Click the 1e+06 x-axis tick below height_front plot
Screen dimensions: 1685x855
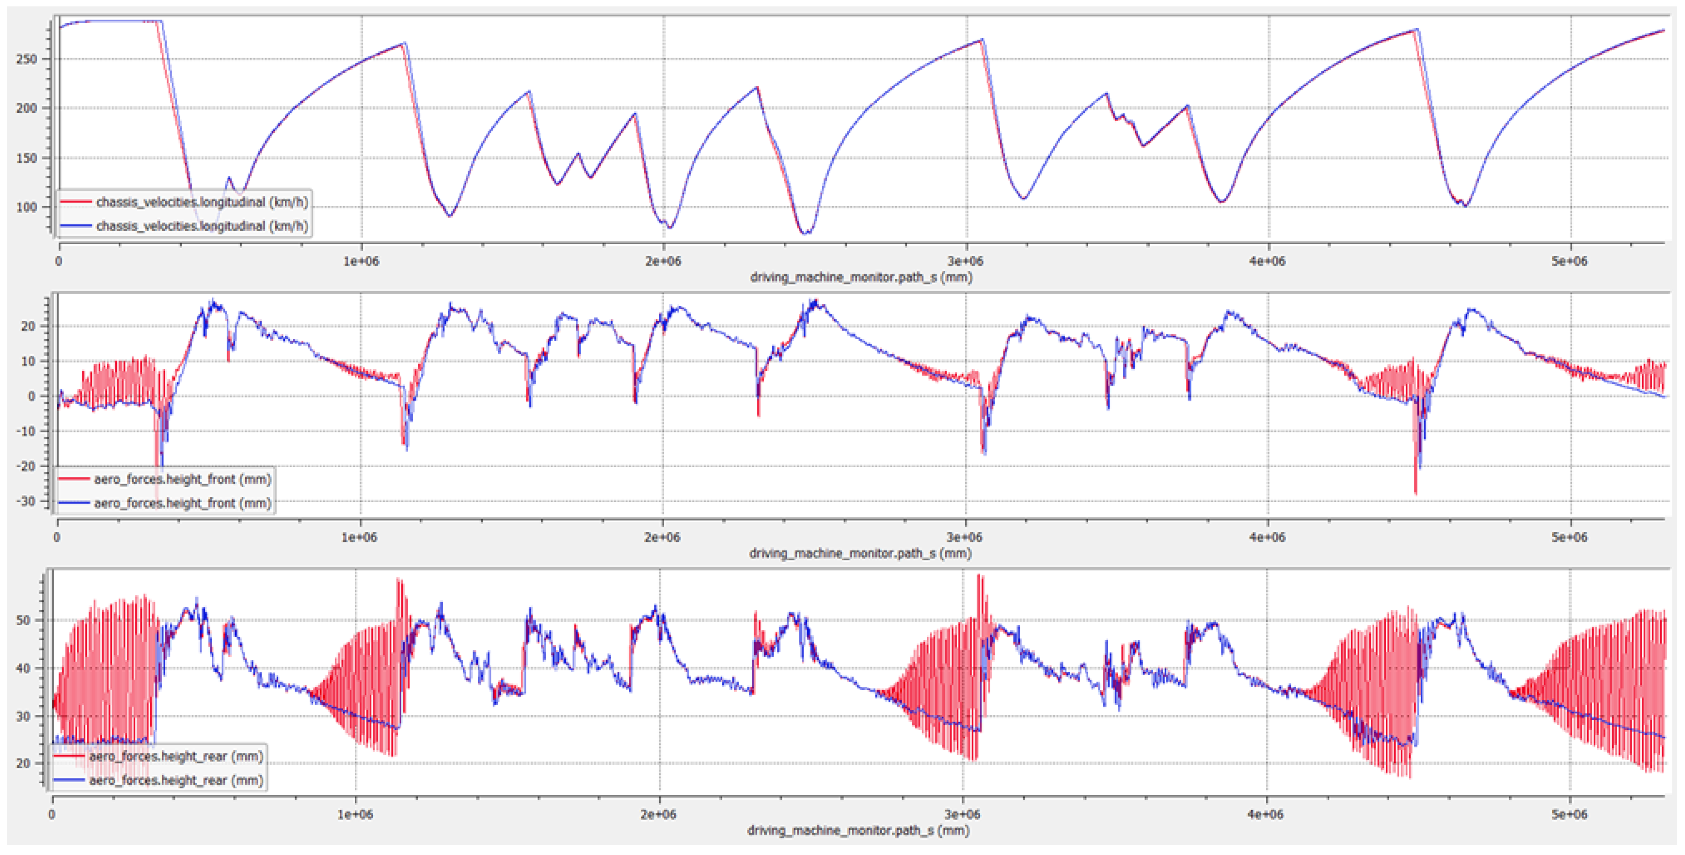click(359, 538)
